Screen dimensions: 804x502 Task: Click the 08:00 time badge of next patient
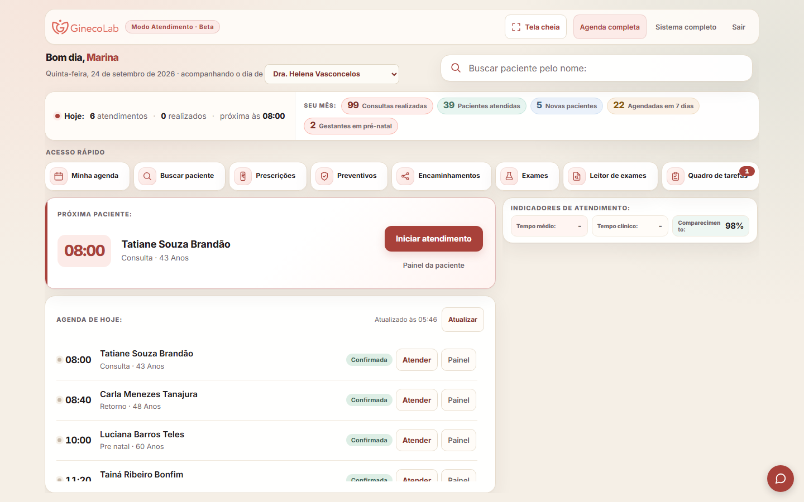pos(84,251)
